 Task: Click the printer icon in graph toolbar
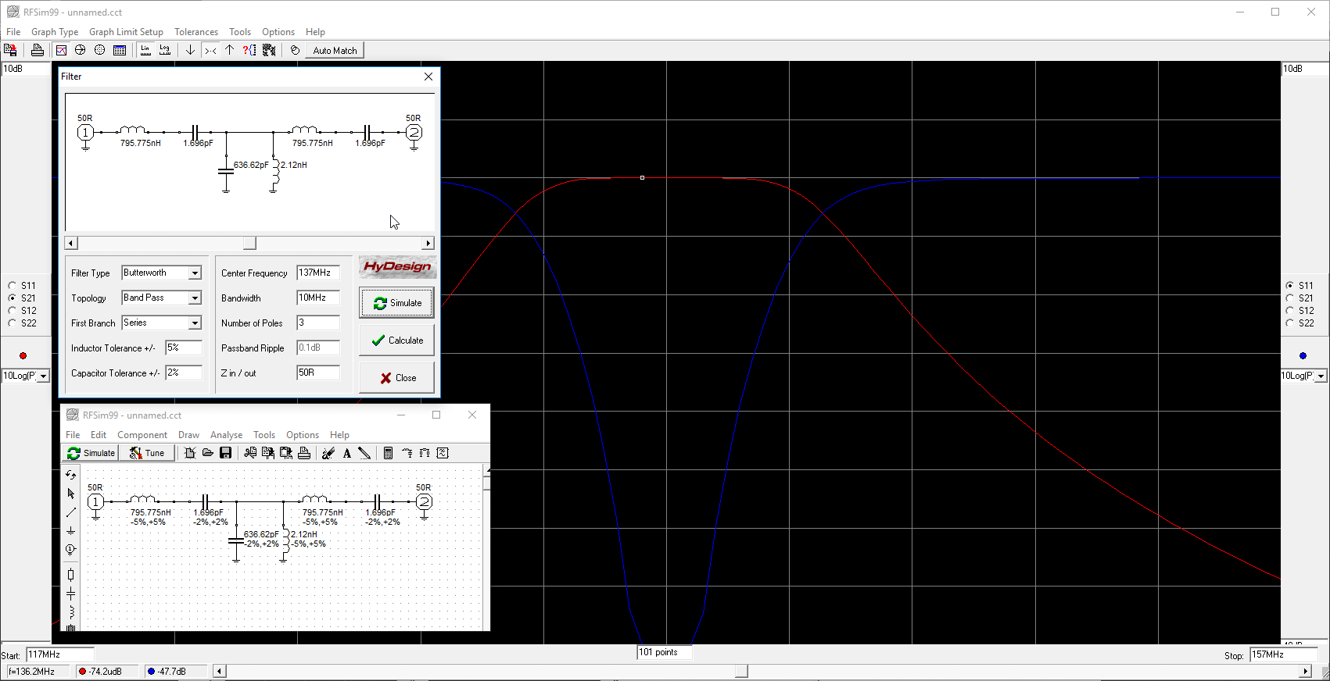tap(37, 50)
